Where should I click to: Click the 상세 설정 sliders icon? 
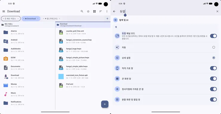[x=117, y=58]
